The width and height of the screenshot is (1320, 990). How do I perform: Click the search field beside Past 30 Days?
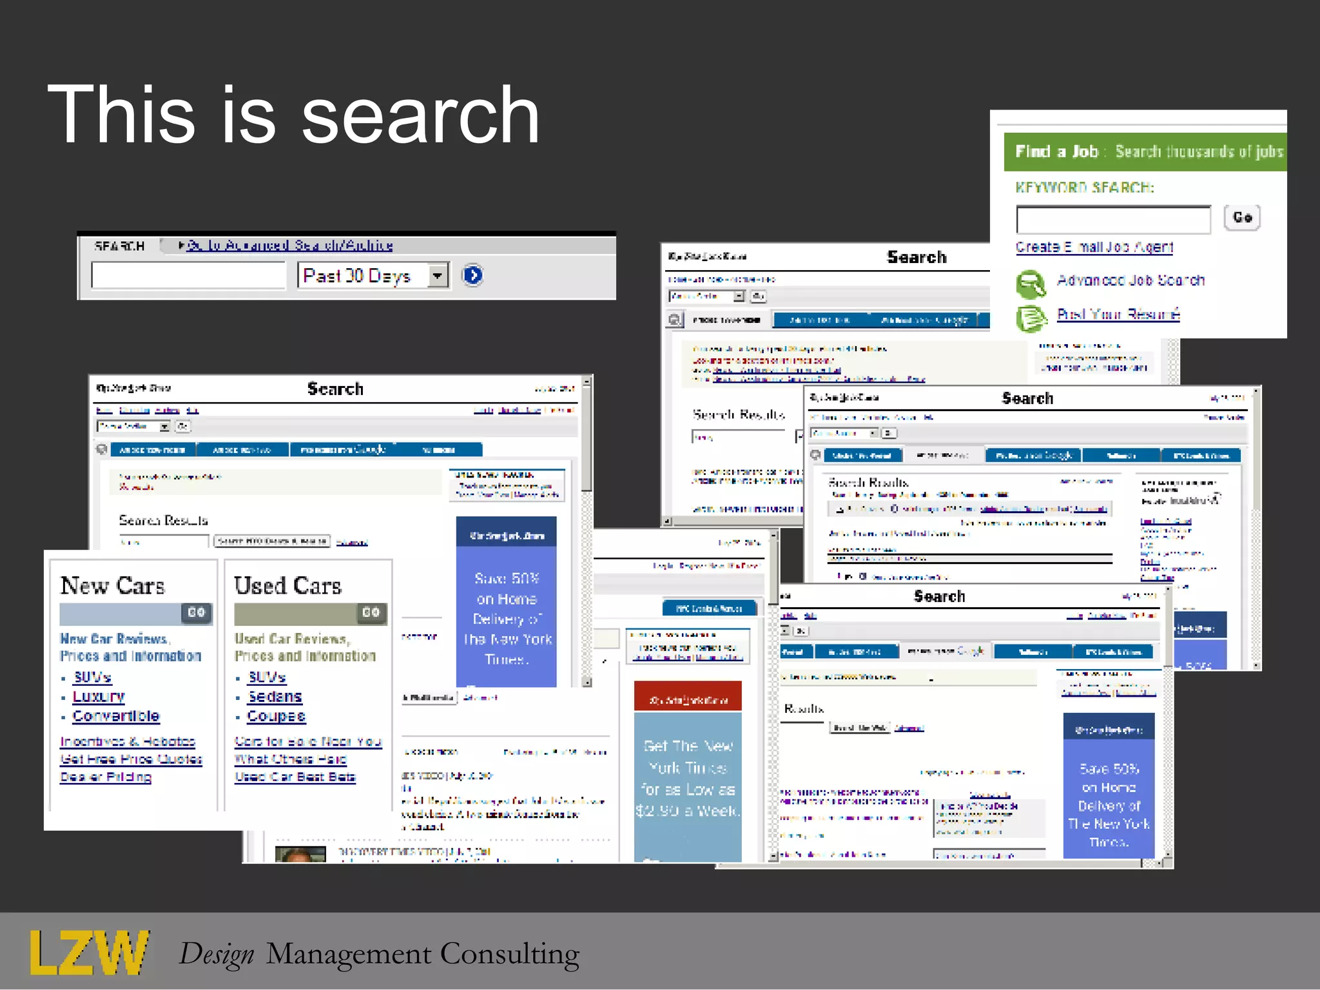tap(188, 275)
